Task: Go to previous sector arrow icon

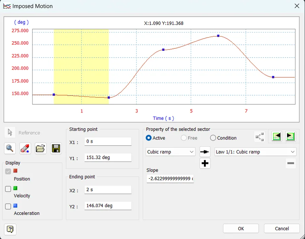Action: tap(277, 136)
